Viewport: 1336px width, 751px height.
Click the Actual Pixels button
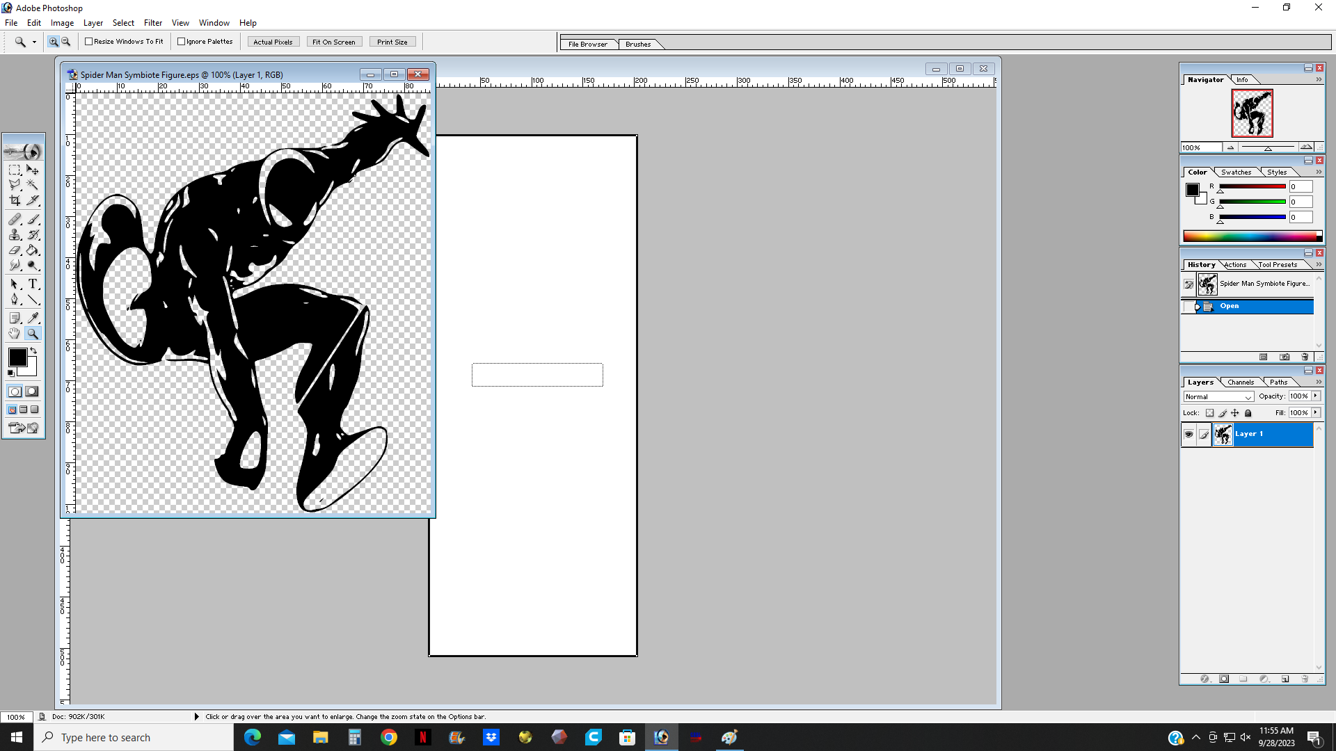273,42
